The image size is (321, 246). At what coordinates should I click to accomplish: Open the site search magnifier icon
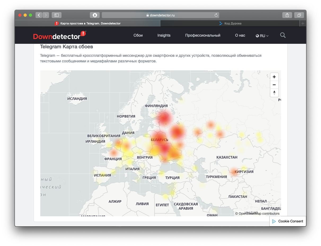tap(283, 35)
